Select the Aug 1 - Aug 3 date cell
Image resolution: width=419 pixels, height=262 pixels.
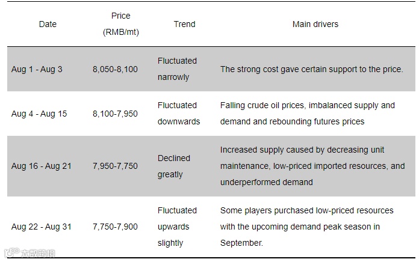tap(37, 69)
